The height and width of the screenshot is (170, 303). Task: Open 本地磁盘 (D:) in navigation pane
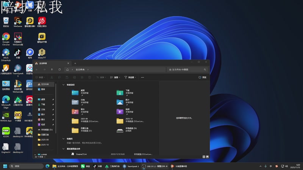[x=45, y=130]
